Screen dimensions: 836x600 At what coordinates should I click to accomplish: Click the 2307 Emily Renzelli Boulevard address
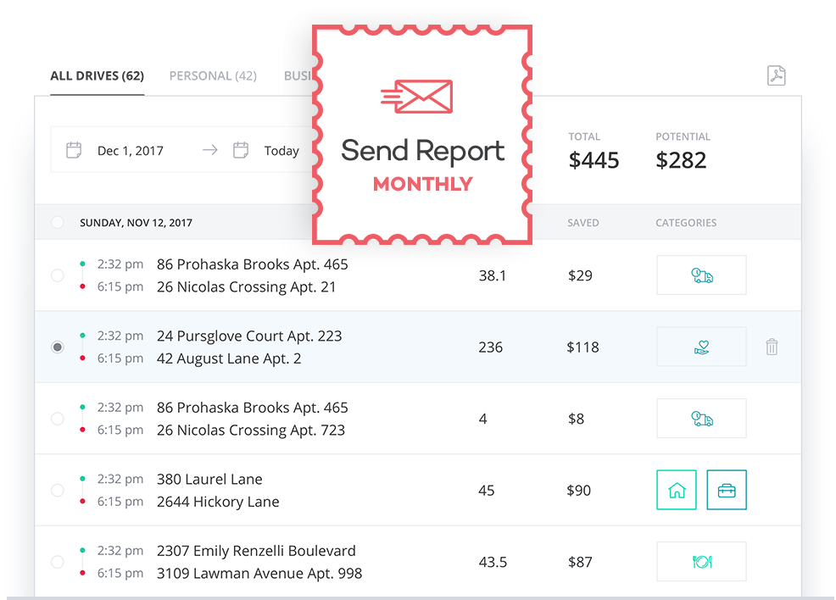pyautogui.click(x=256, y=551)
